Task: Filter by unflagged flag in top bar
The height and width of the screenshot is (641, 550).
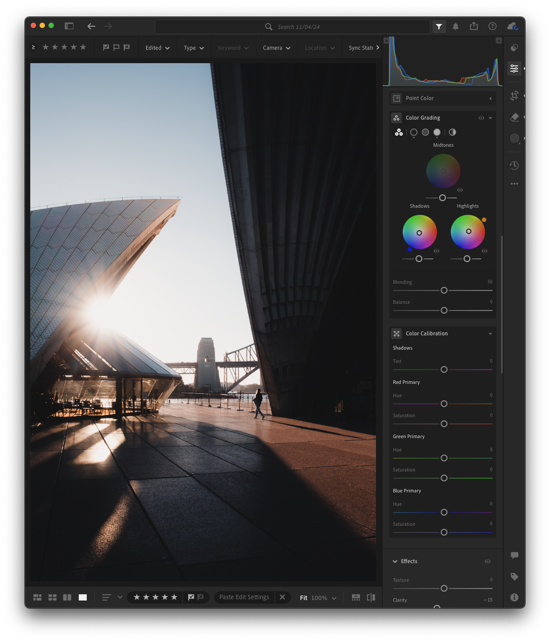Action: (x=116, y=47)
